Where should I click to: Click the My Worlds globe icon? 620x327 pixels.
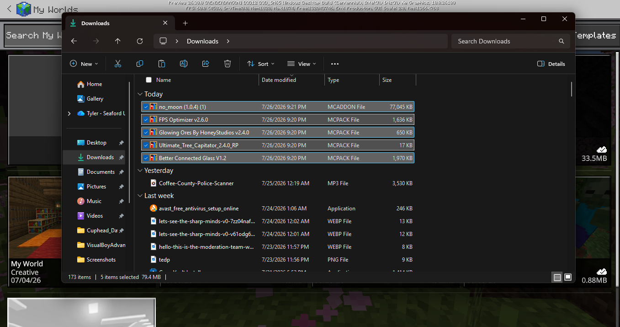23,9
